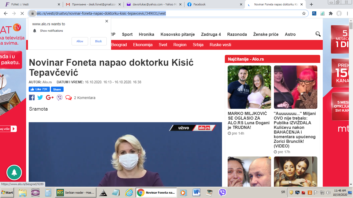The height and width of the screenshot is (198, 353).
Task: Open Chrome extensions puzzle icon
Action: [331, 13]
